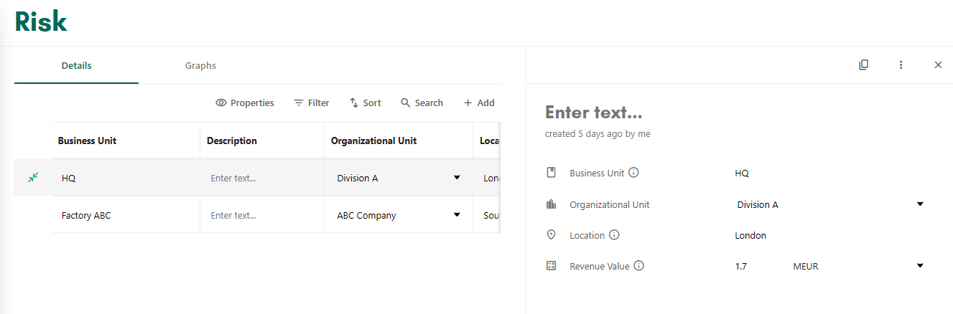Expand ABC Company dropdown in table
The image size is (953, 314).
point(457,215)
